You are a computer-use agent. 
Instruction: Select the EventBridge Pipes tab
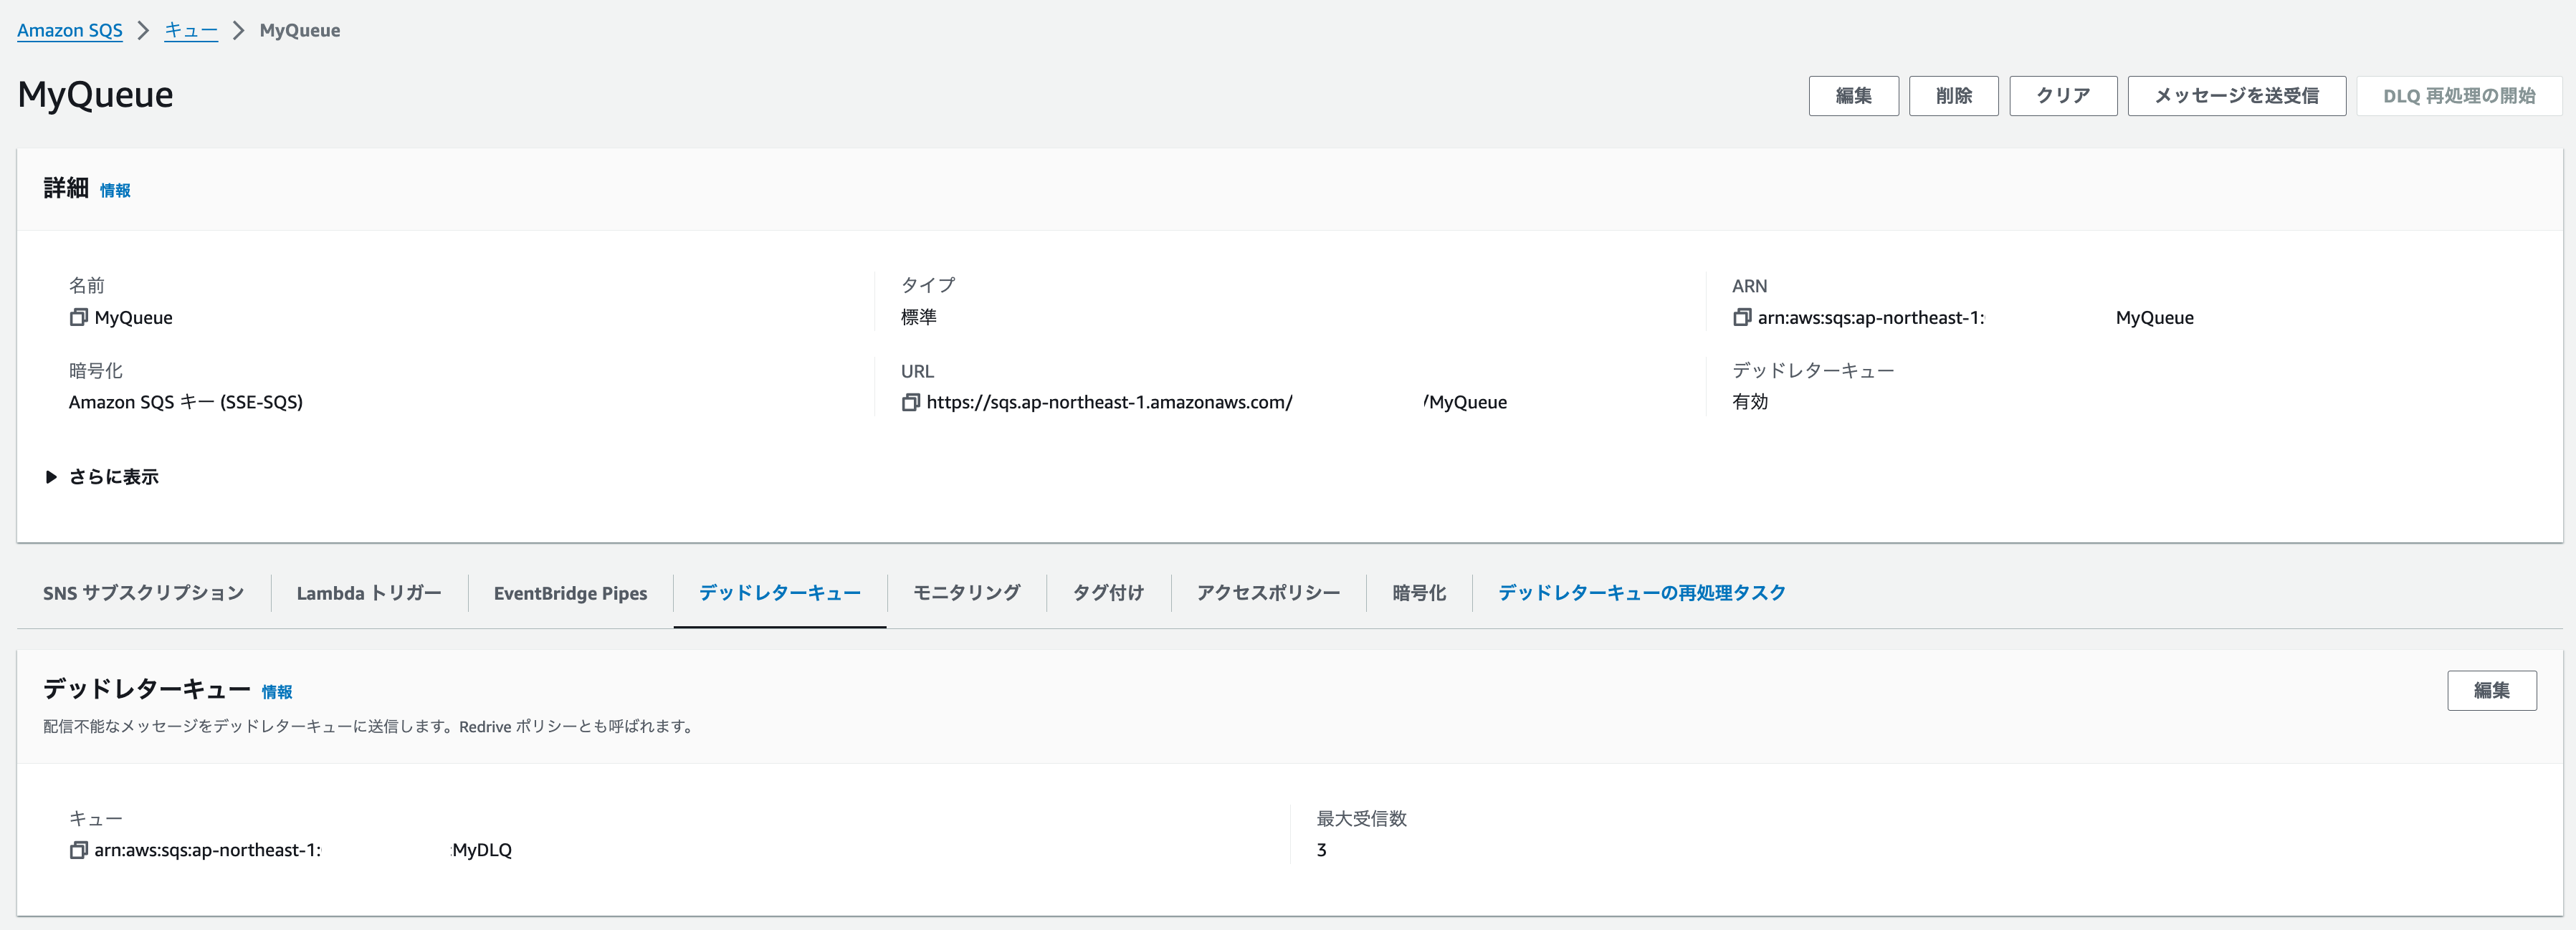point(570,592)
